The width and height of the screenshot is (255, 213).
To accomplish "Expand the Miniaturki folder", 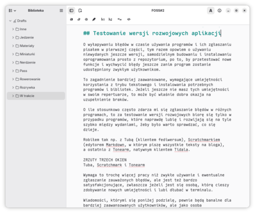I will [x=13, y=54].
